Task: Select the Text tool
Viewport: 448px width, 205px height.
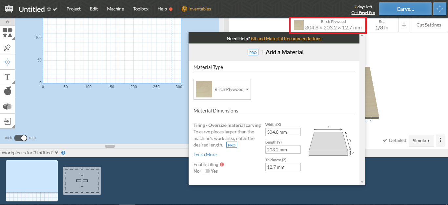Action: pyautogui.click(x=8, y=77)
